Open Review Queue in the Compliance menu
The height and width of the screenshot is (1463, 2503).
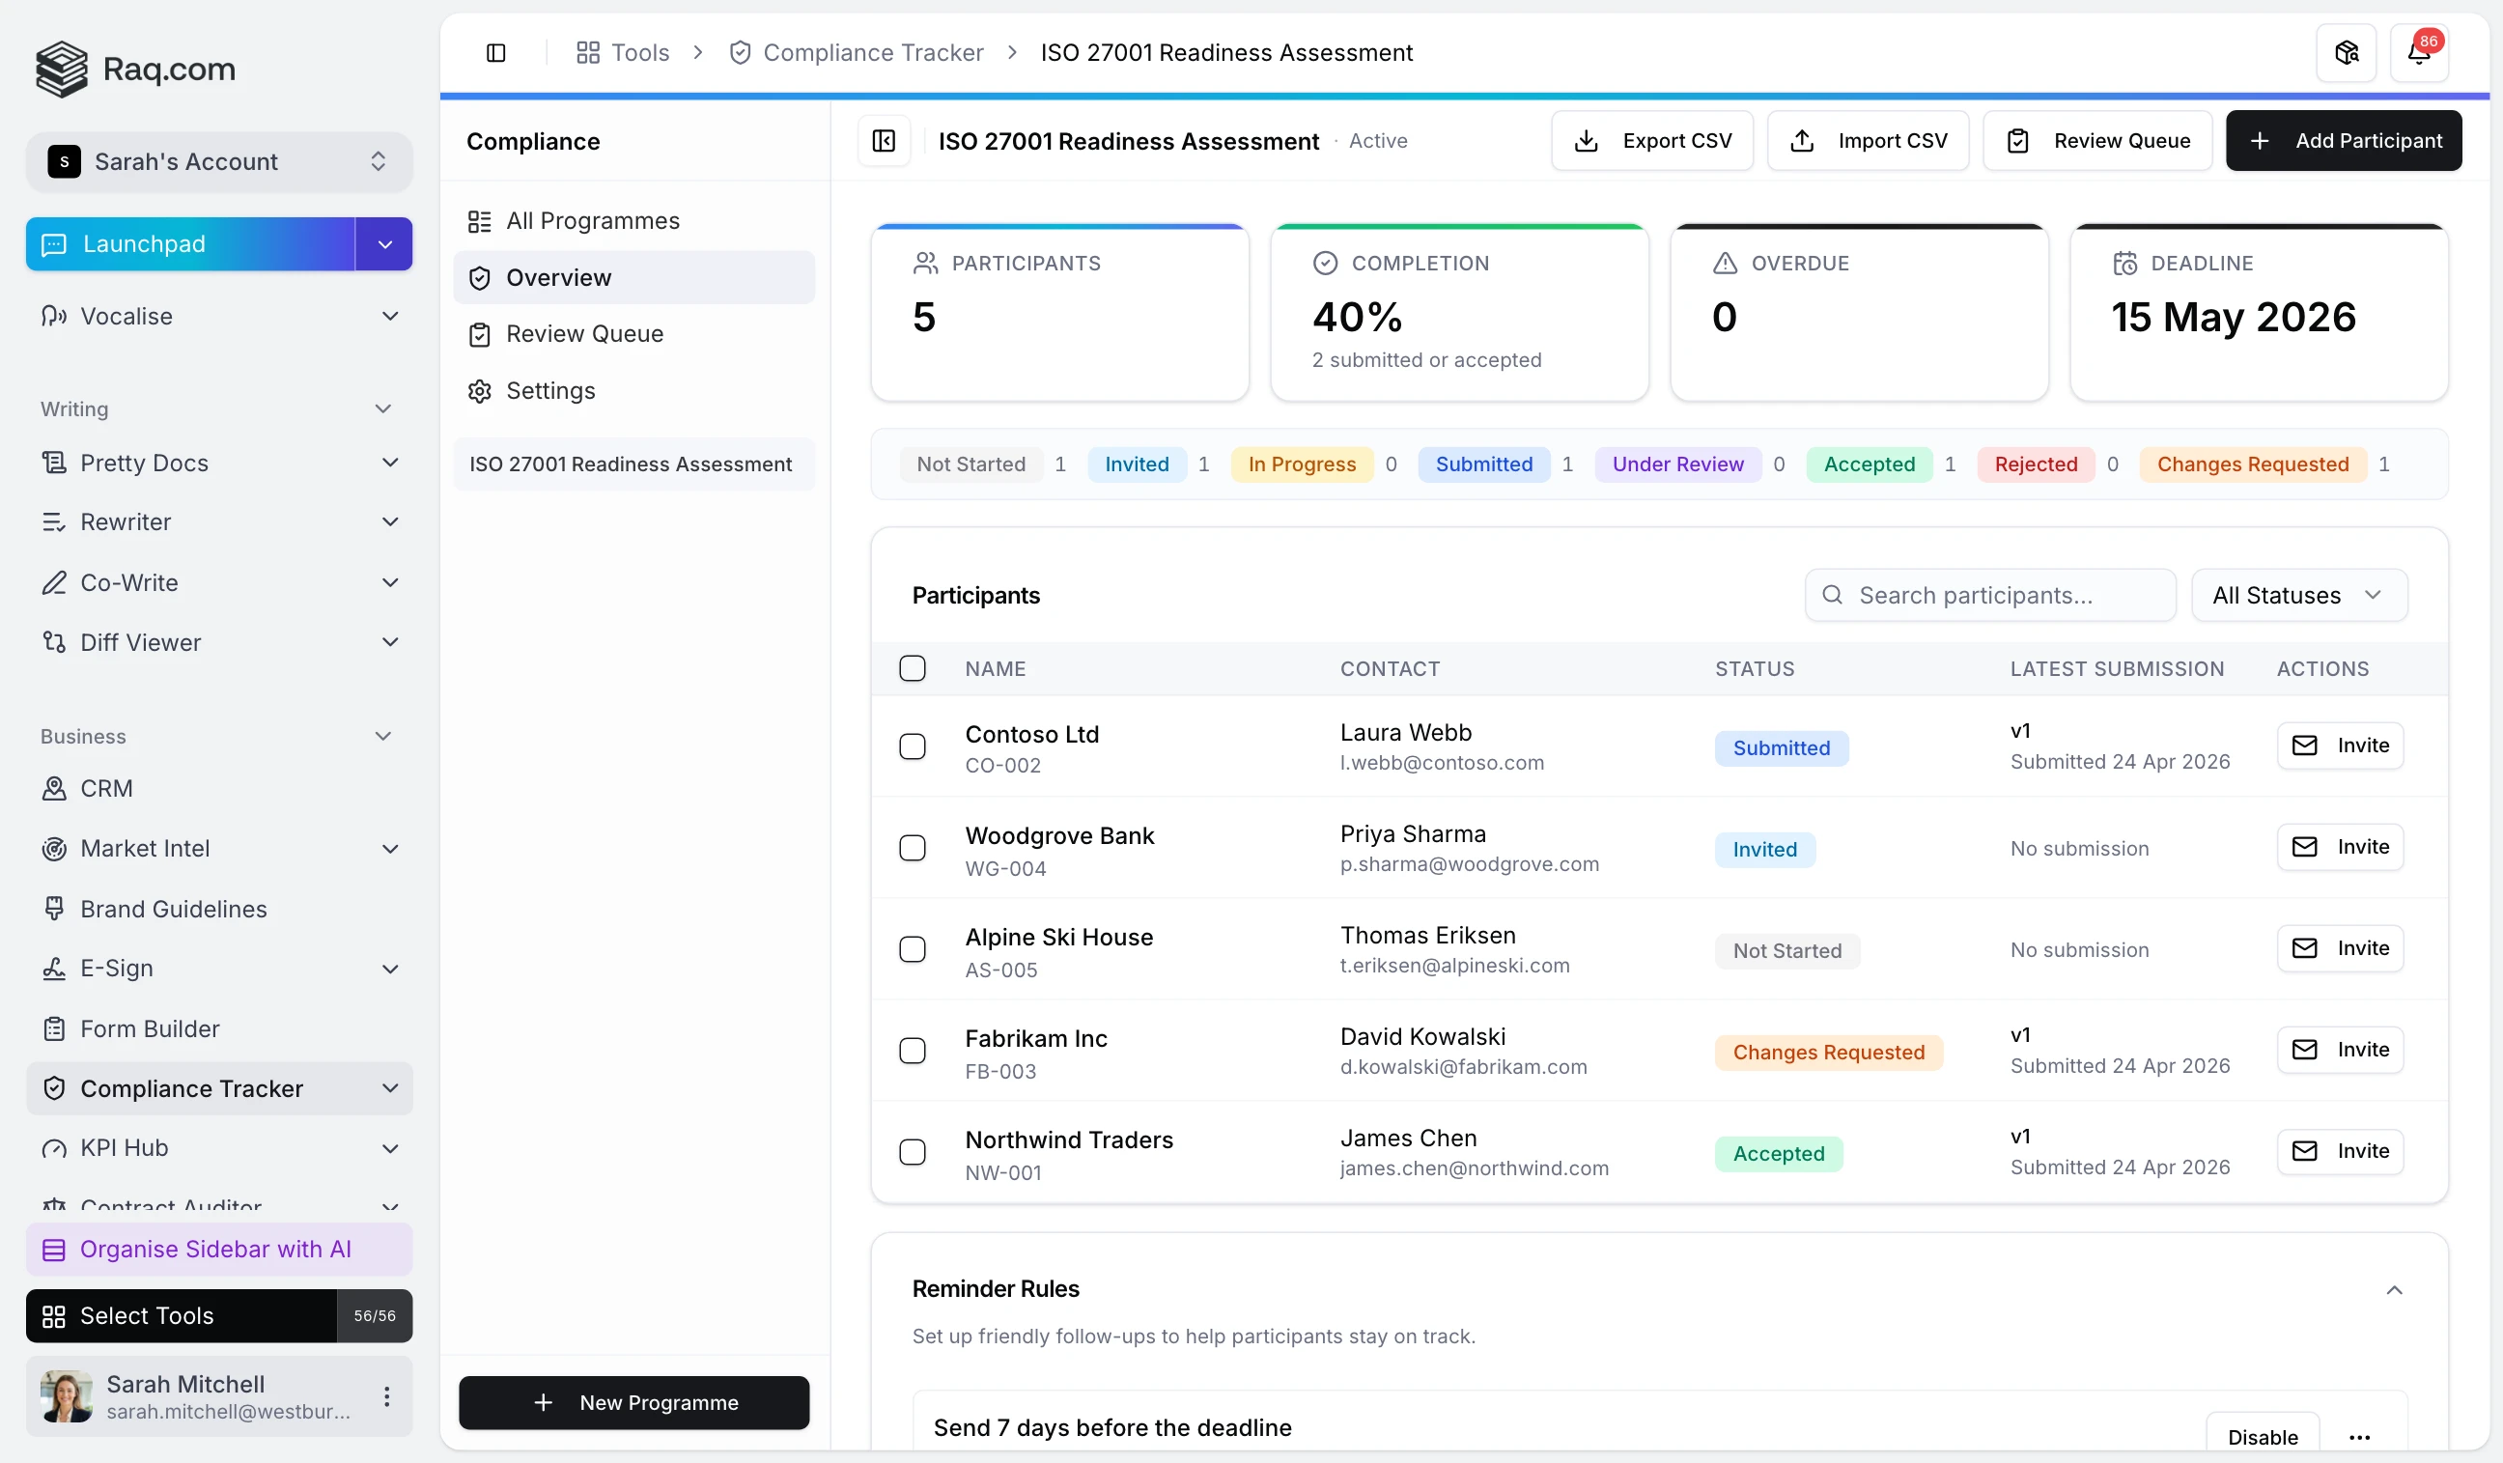586,334
